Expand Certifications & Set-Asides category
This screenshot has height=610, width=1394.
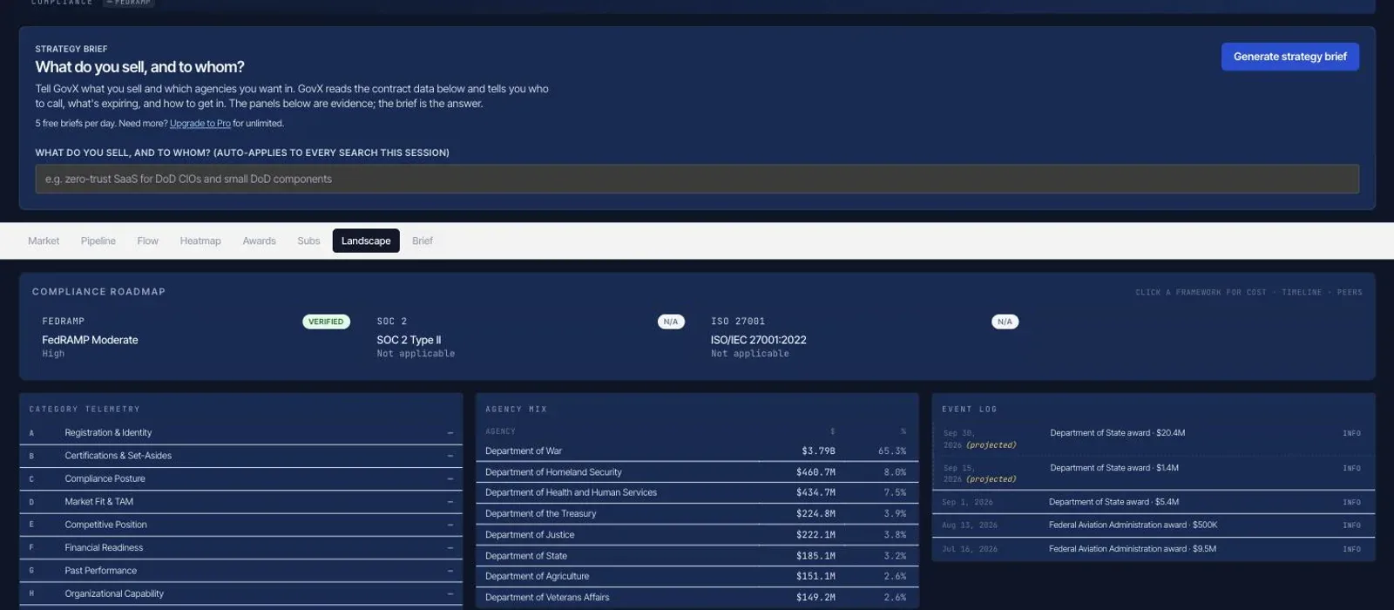tap(241, 456)
